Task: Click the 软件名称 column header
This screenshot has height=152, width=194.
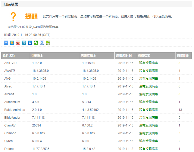Action: pos(15,56)
